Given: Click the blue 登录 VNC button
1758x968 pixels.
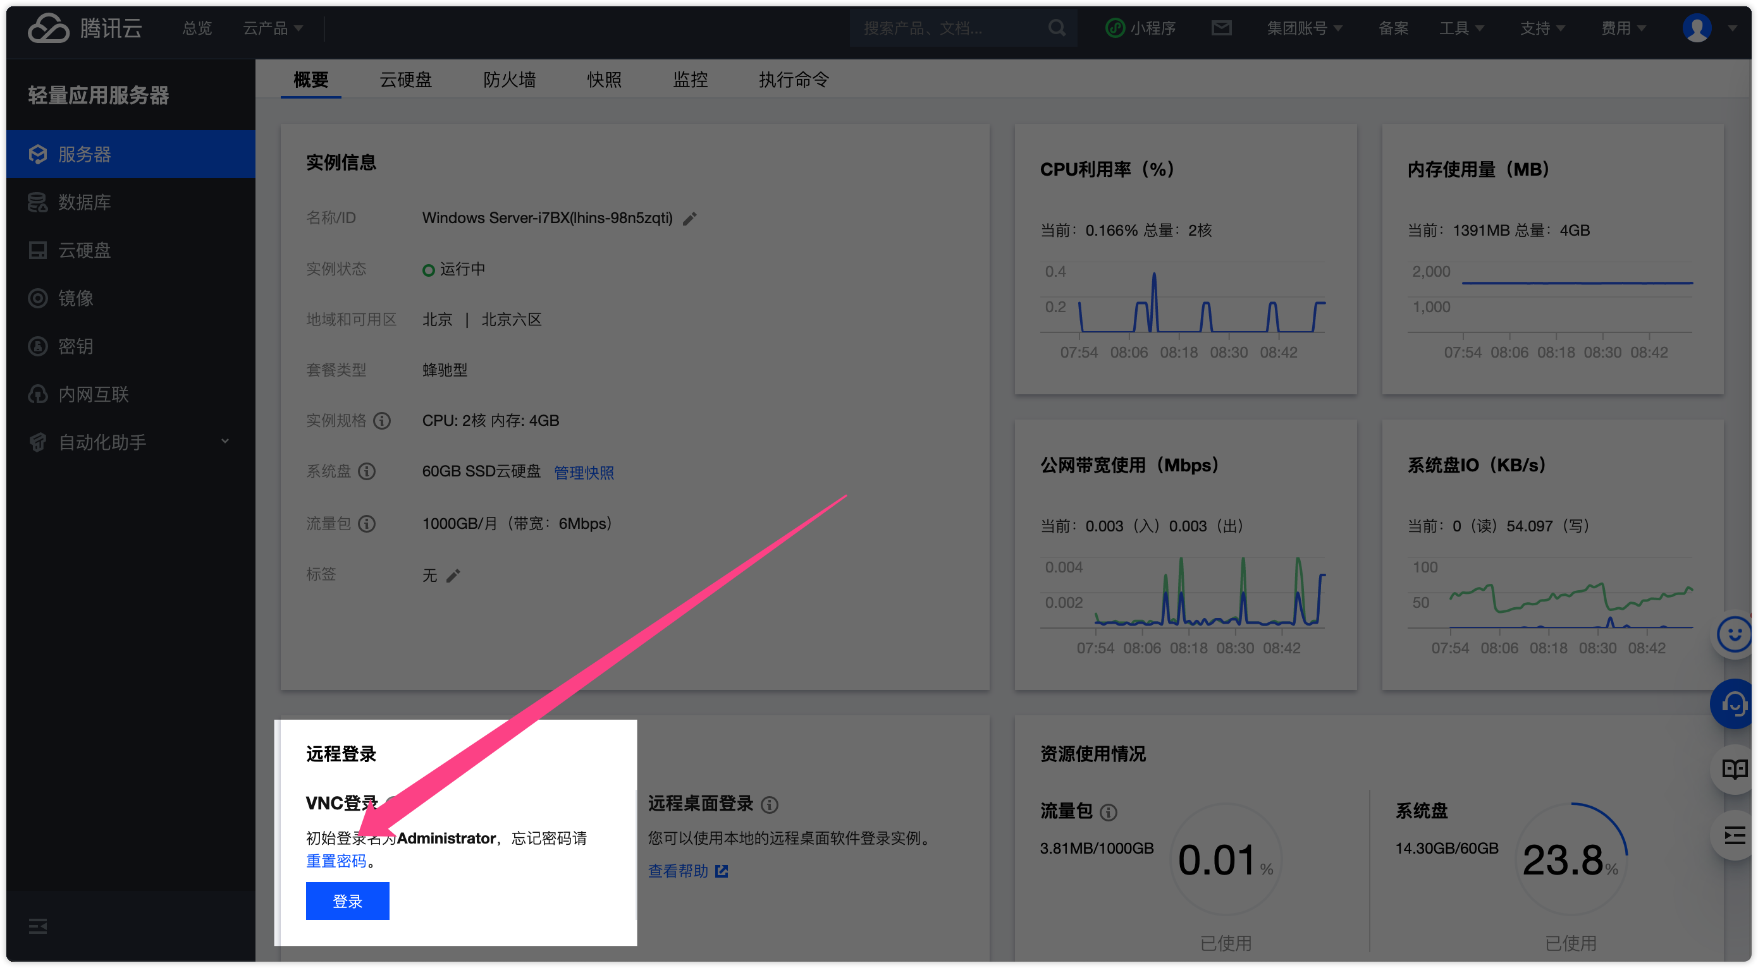Looking at the screenshot, I should (x=347, y=901).
